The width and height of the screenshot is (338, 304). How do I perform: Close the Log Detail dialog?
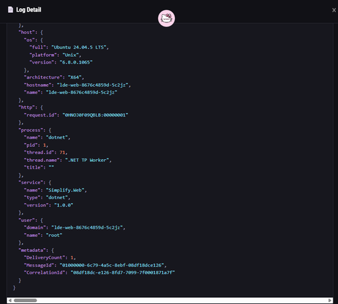point(334,10)
